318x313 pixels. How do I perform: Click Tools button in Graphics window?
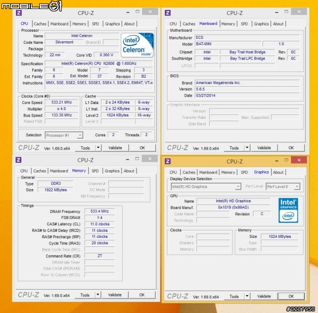(x=234, y=297)
